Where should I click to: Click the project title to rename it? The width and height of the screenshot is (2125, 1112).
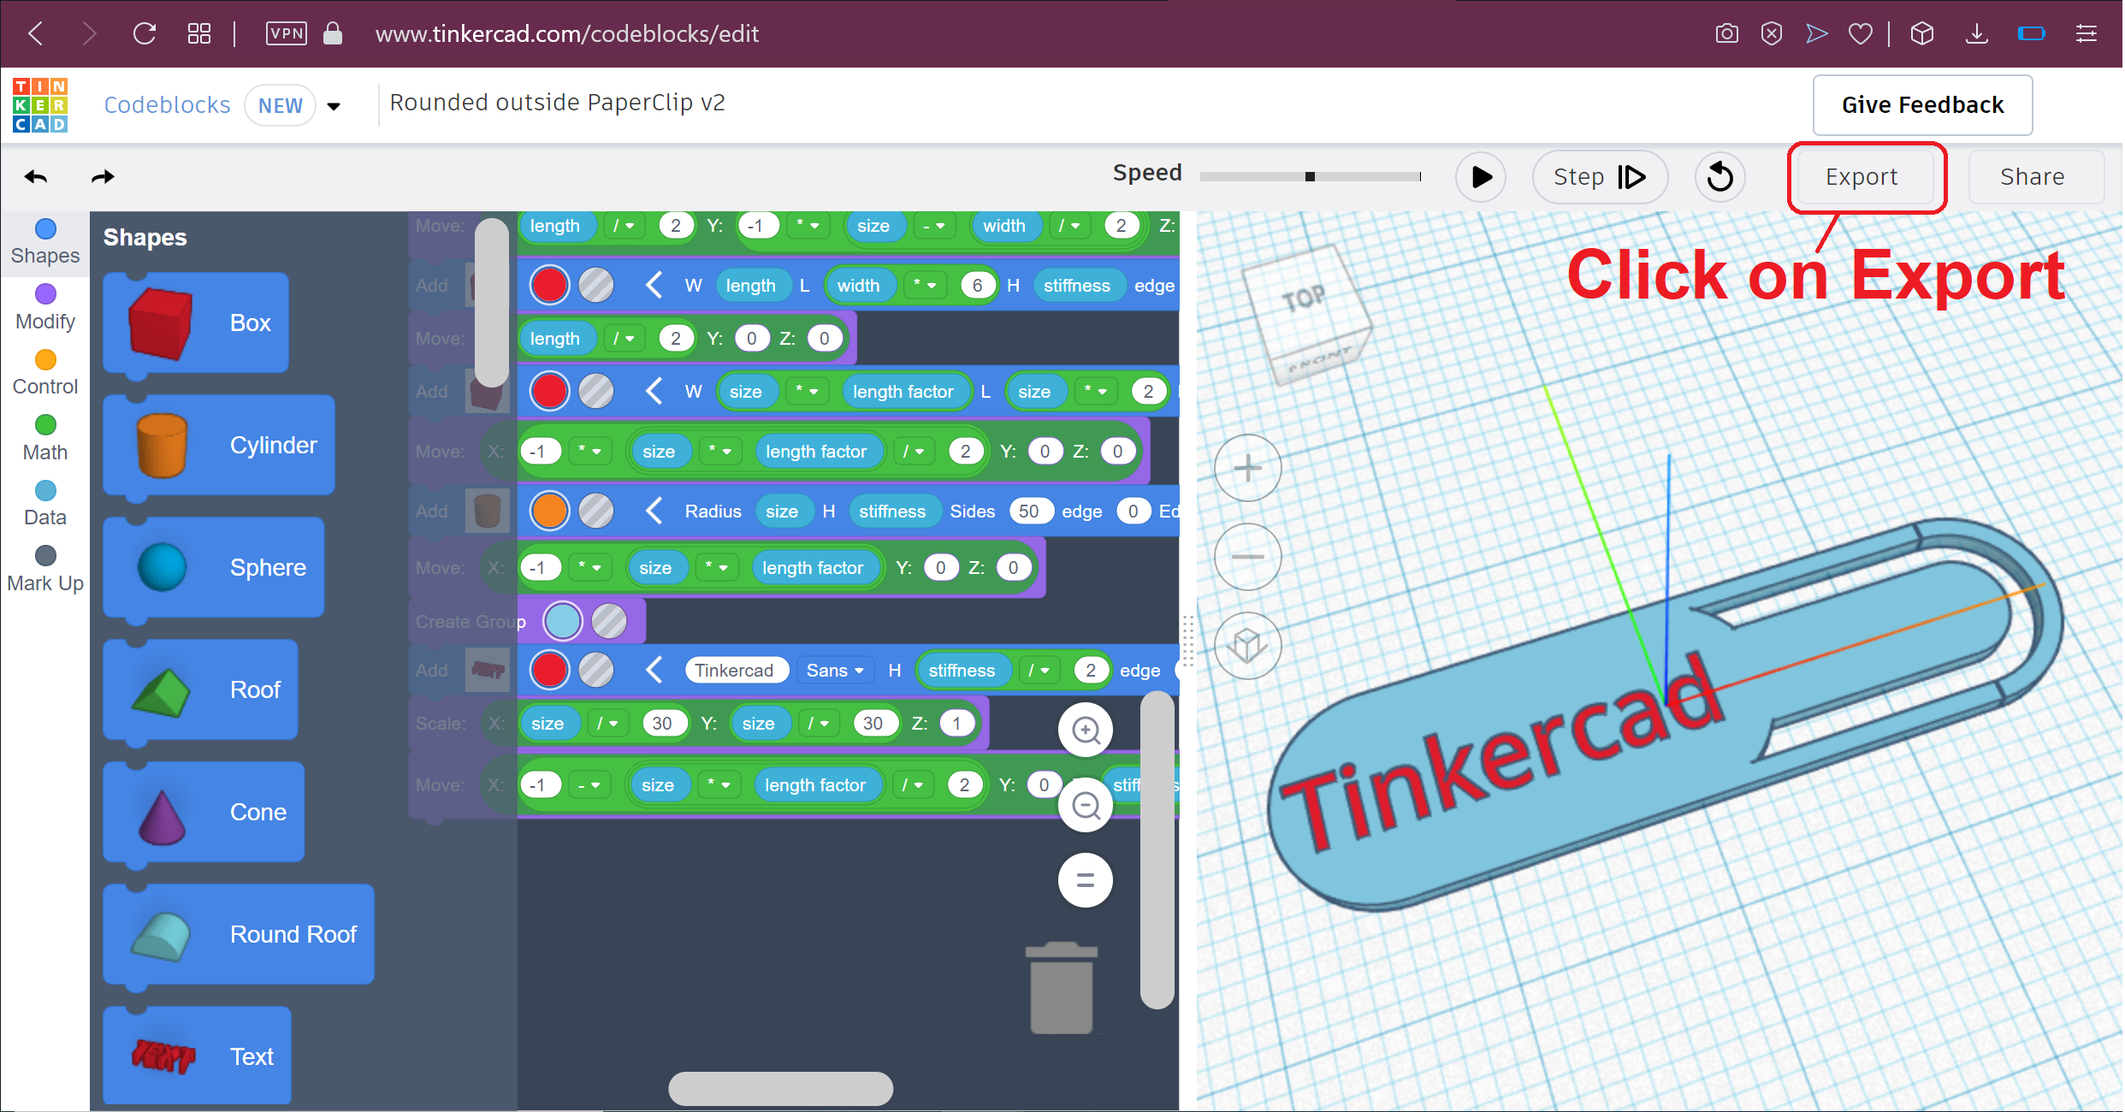pos(556,103)
